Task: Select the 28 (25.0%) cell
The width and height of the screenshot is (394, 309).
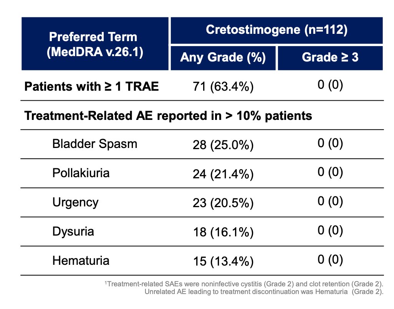Action: coord(223,145)
